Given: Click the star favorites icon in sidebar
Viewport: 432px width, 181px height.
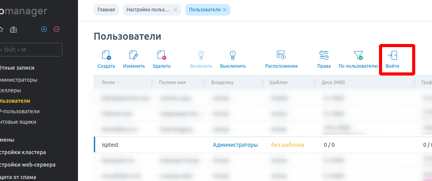Looking at the screenshot, I should 1,29.
